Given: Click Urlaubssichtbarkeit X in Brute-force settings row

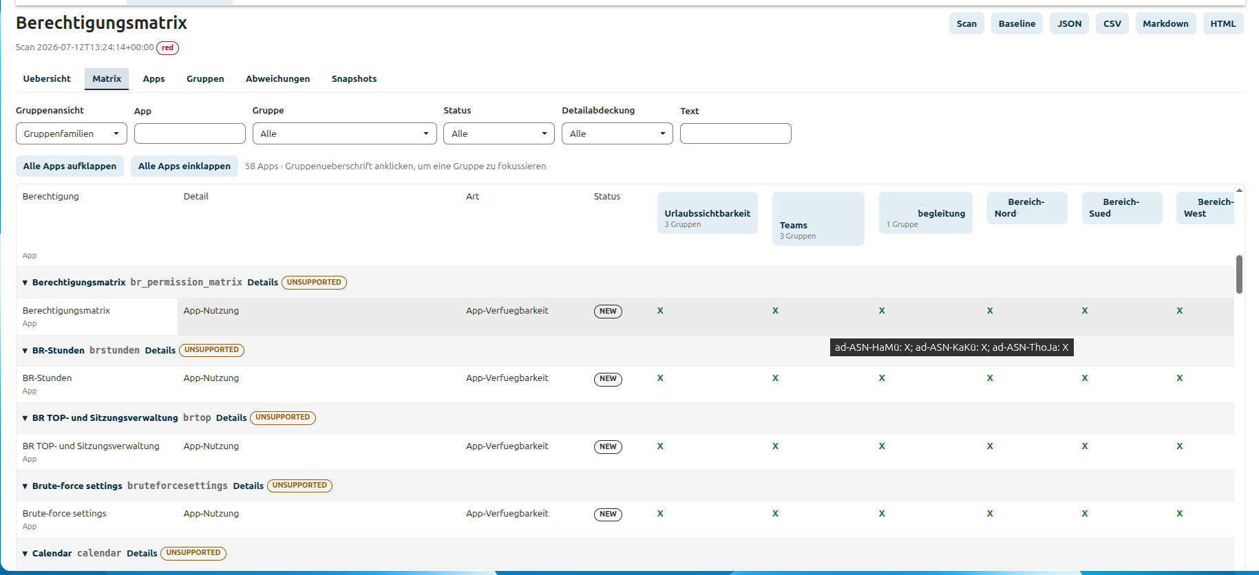Looking at the screenshot, I should coord(660,514).
